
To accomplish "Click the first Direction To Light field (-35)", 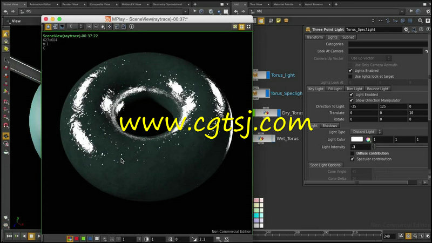I will [x=364, y=106].
